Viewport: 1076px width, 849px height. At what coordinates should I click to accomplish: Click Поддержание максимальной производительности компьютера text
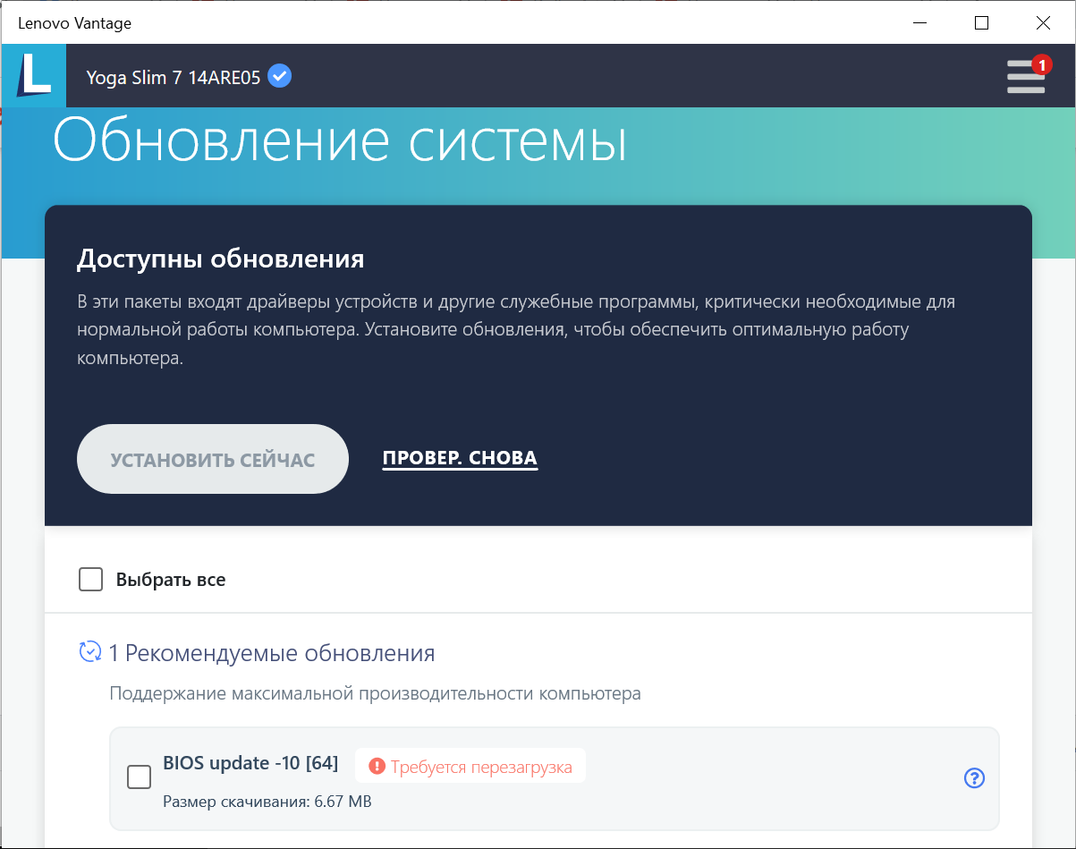point(376,693)
